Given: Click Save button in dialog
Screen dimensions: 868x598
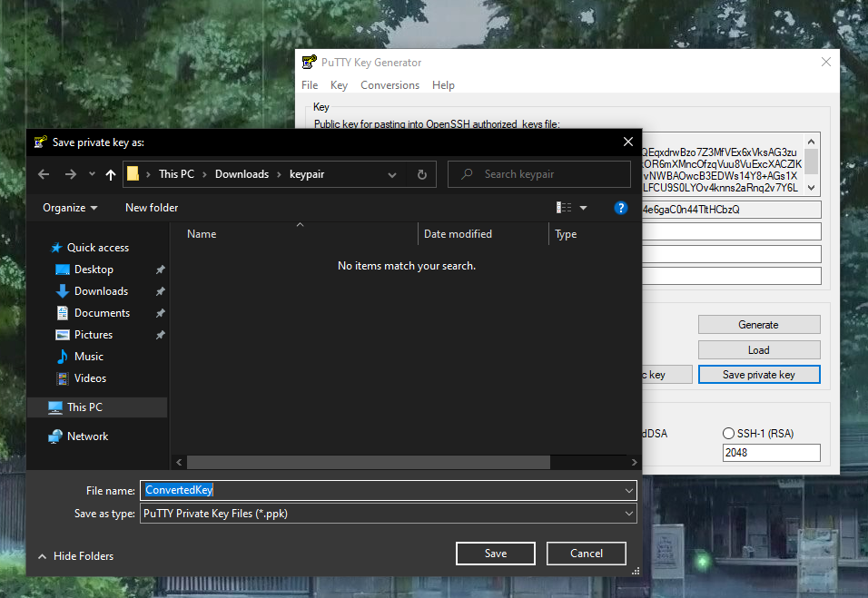Looking at the screenshot, I should point(496,554).
